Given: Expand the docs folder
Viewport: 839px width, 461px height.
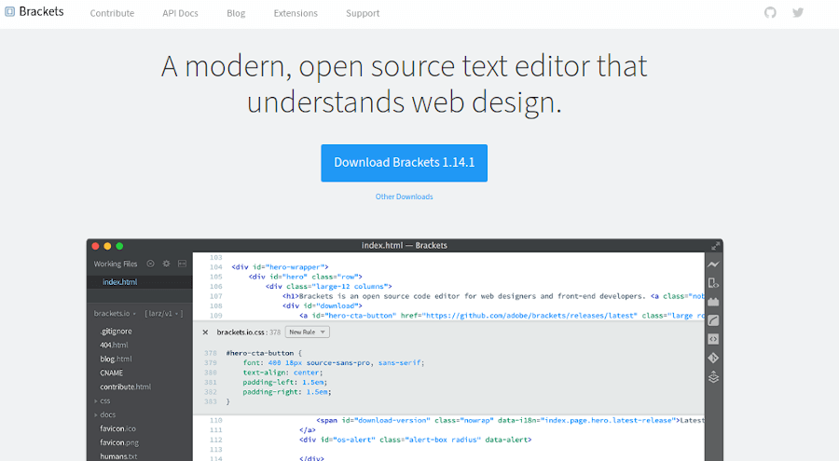Looking at the screenshot, I should 104,415.
